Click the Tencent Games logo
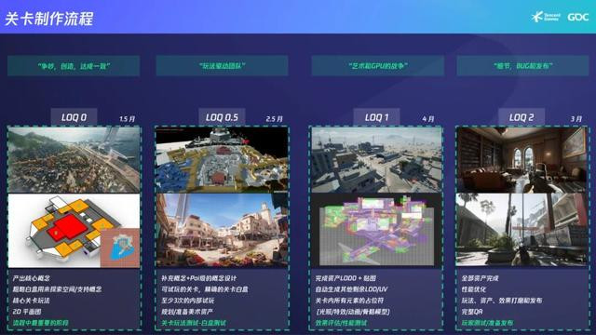Image resolution: width=596 pixels, height=335 pixels. [546, 17]
